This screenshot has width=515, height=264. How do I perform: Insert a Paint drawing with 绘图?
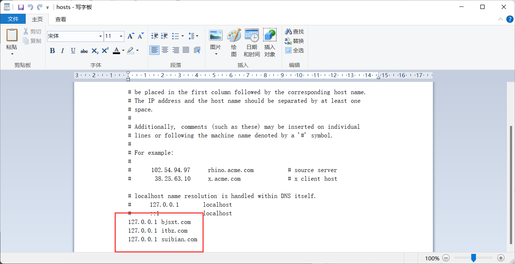point(234,43)
